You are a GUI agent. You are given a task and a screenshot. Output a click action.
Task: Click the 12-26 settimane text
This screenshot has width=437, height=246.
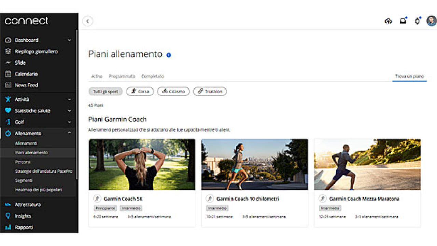click(332, 217)
